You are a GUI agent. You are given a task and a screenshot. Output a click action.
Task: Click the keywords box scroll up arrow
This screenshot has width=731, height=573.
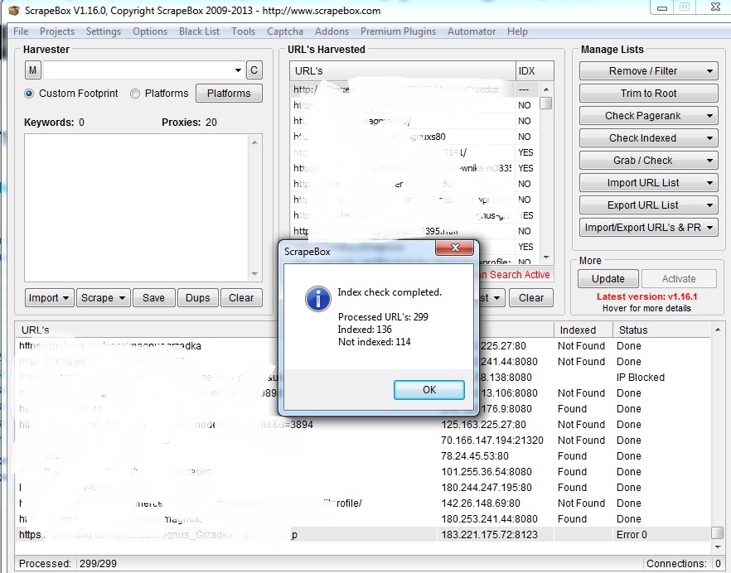coord(254,142)
